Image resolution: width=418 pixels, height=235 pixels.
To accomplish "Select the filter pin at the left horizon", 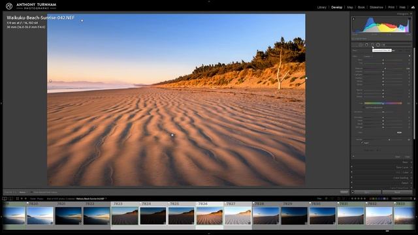I will 50,81.
